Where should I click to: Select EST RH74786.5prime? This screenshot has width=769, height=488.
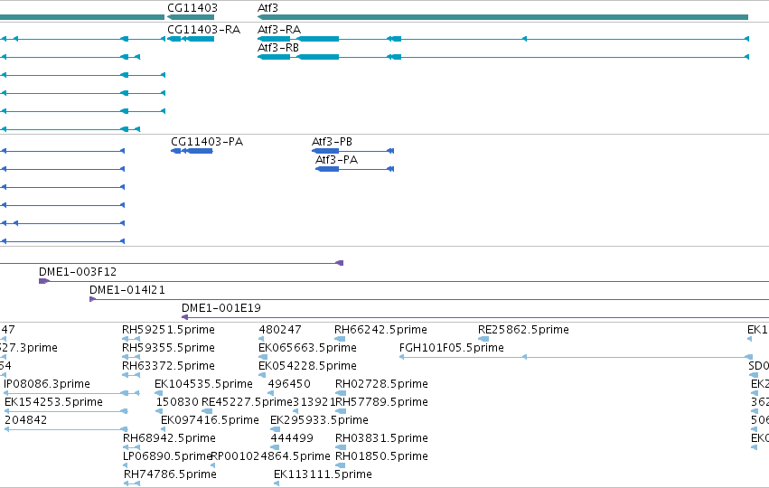(170, 474)
